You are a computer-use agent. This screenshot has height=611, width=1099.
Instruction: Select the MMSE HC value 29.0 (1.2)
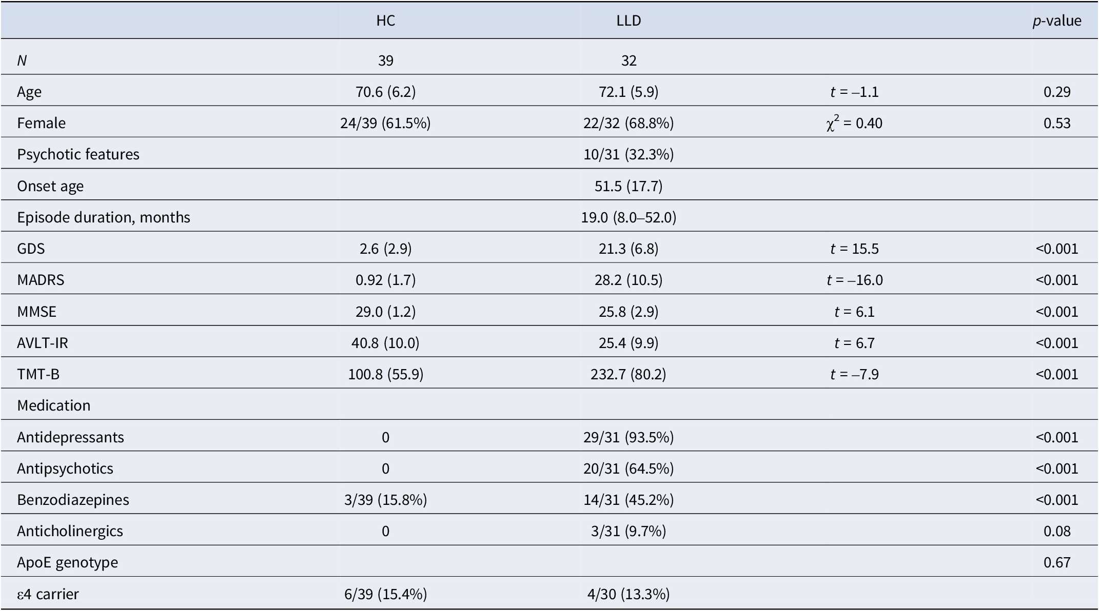tap(385, 312)
